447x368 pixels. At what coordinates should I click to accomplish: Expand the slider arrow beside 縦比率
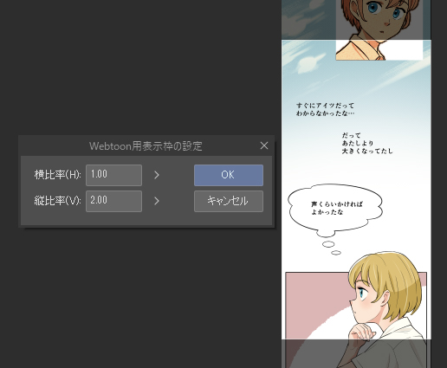point(157,201)
